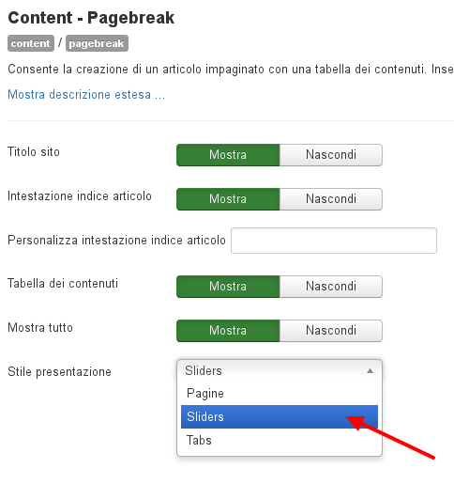Click the pagebreak tag badge
This screenshot has height=484, width=454.
pyautogui.click(x=97, y=43)
